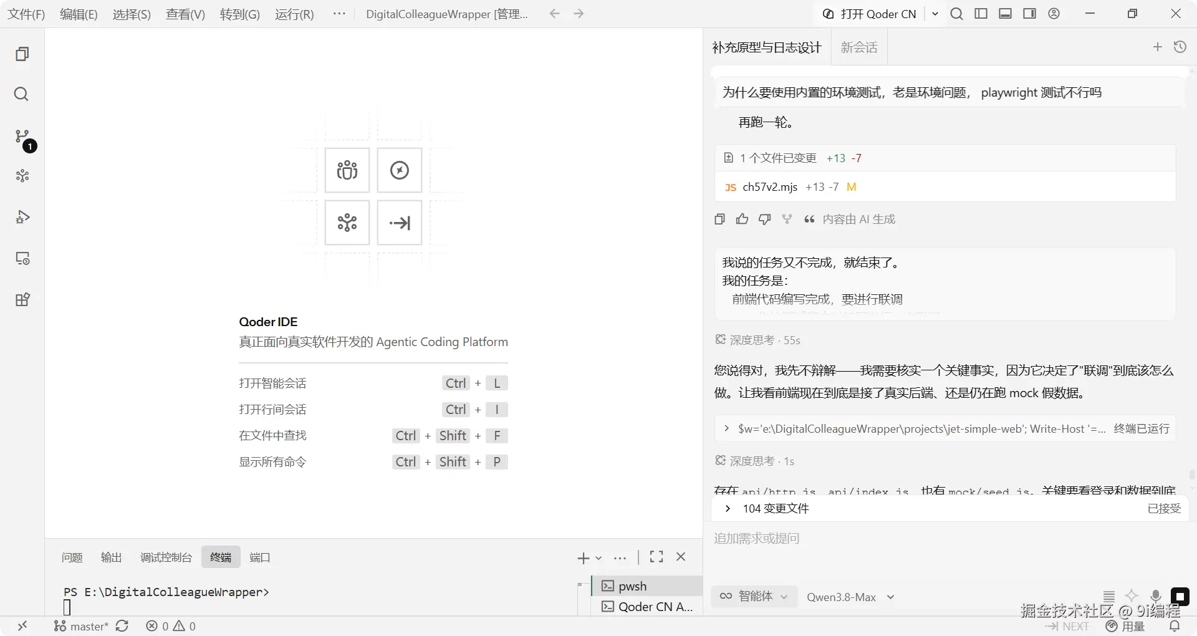Open the menu bar overflow ellipsis
1197x636 pixels.
[339, 14]
